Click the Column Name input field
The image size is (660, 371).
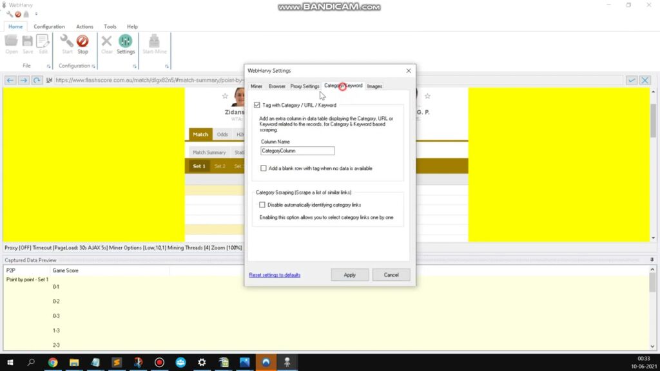point(298,151)
